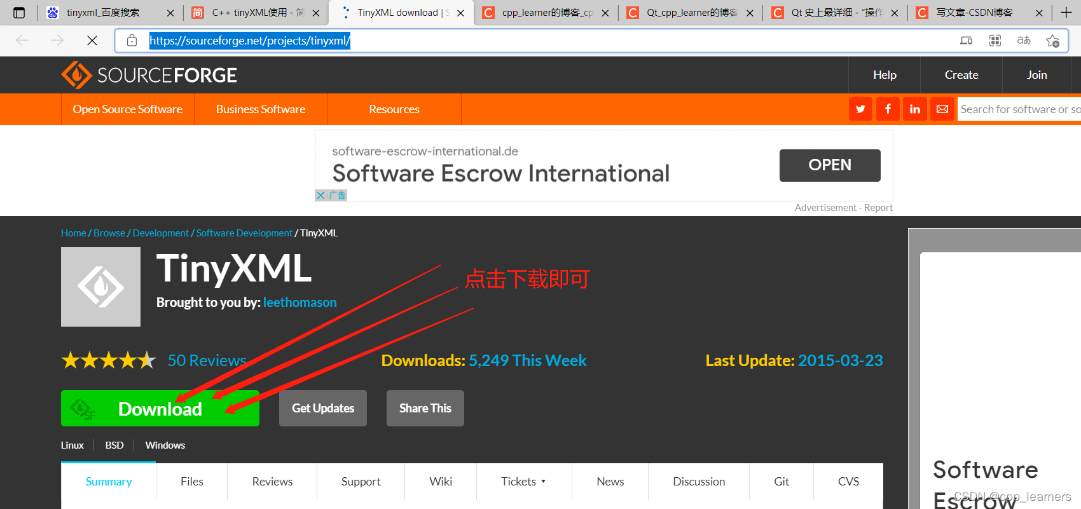
Task: Select the Git tab
Action: click(781, 482)
